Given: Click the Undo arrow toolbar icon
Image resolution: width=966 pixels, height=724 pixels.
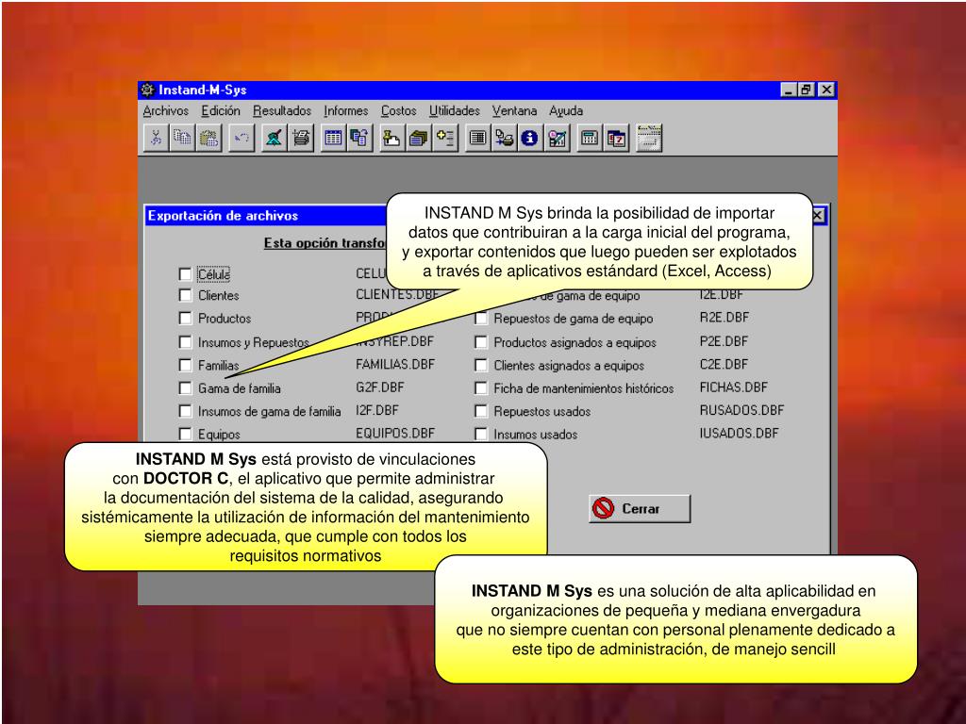Looking at the screenshot, I should [241, 138].
